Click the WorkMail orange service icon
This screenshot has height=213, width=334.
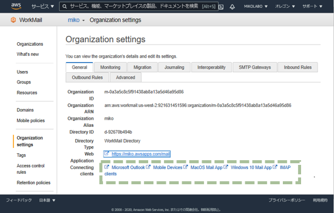coord(13,20)
